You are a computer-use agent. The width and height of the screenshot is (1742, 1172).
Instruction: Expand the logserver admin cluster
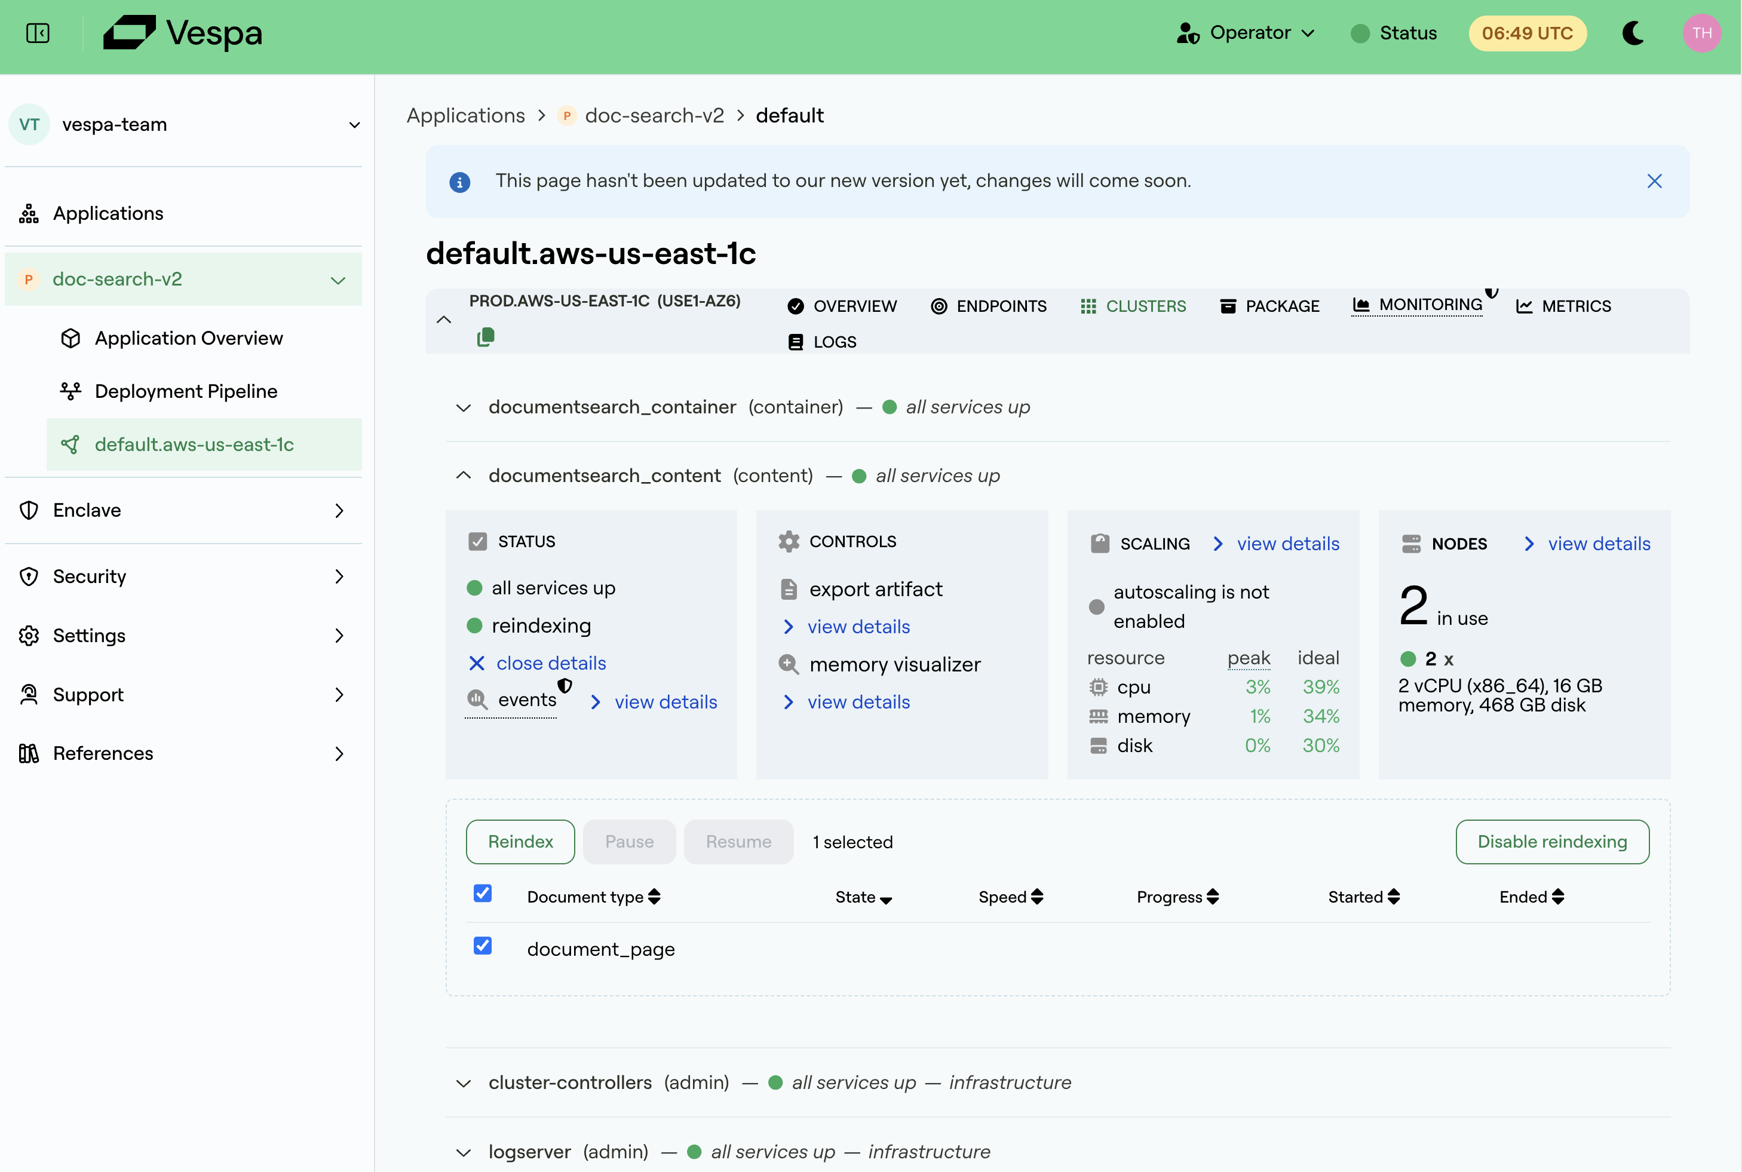[x=464, y=1152]
